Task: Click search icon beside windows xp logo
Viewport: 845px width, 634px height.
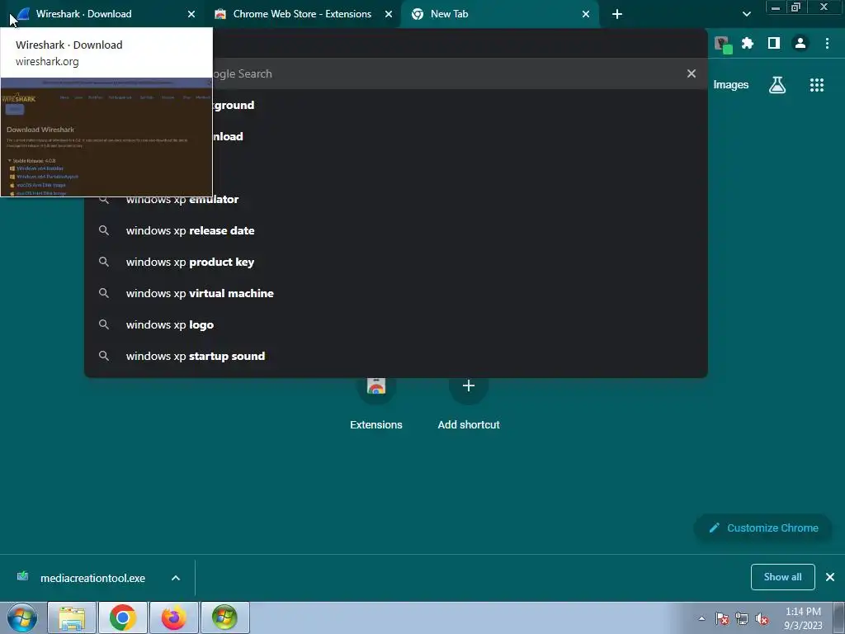Action: tap(103, 324)
